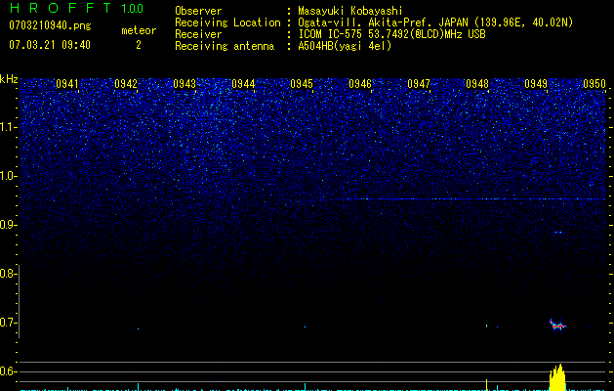Select the filename 0703210940.png text

pyautogui.click(x=50, y=25)
